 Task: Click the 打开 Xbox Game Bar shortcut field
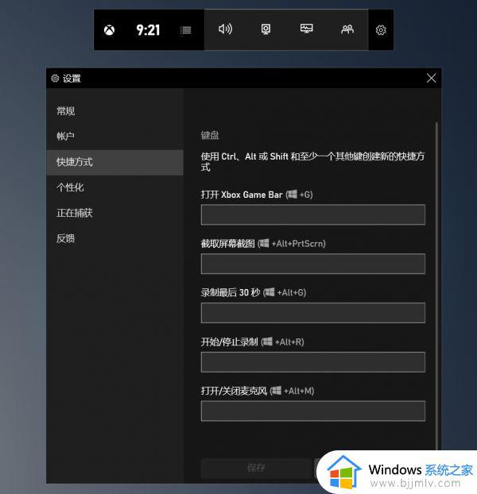tap(313, 214)
